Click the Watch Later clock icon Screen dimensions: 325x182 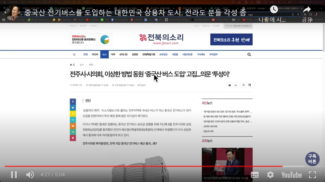(274, 10)
